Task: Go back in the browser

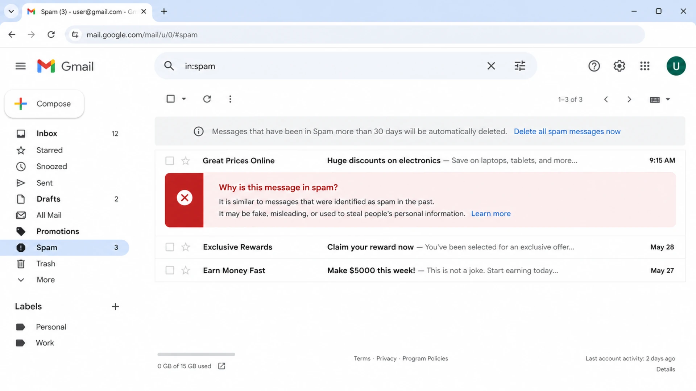Action: (x=12, y=34)
